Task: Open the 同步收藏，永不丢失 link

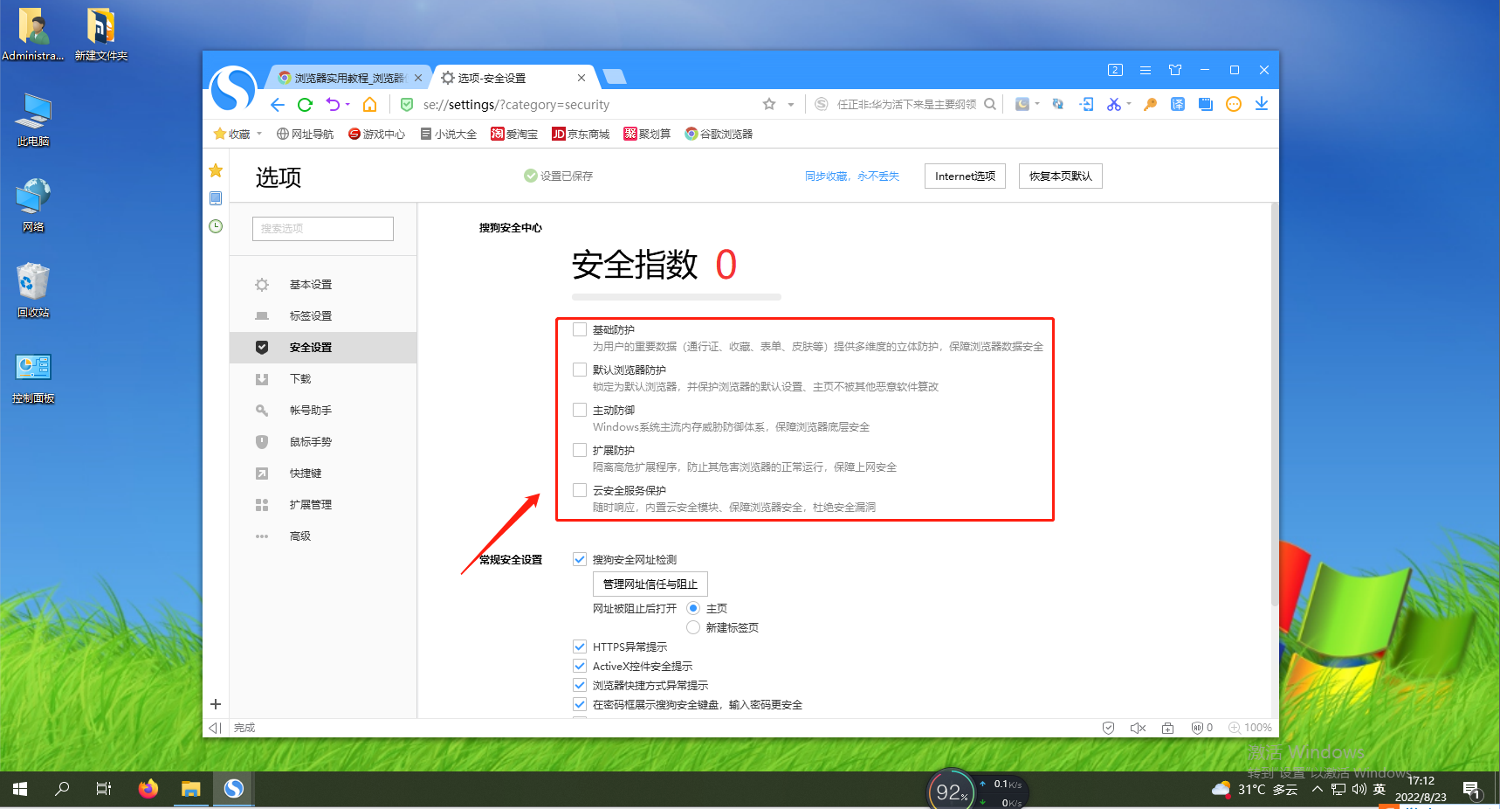Action: point(852,176)
